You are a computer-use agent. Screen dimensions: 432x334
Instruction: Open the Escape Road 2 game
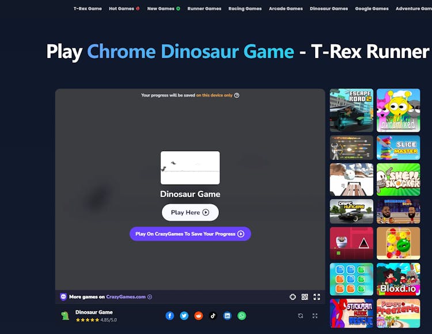[x=351, y=110]
